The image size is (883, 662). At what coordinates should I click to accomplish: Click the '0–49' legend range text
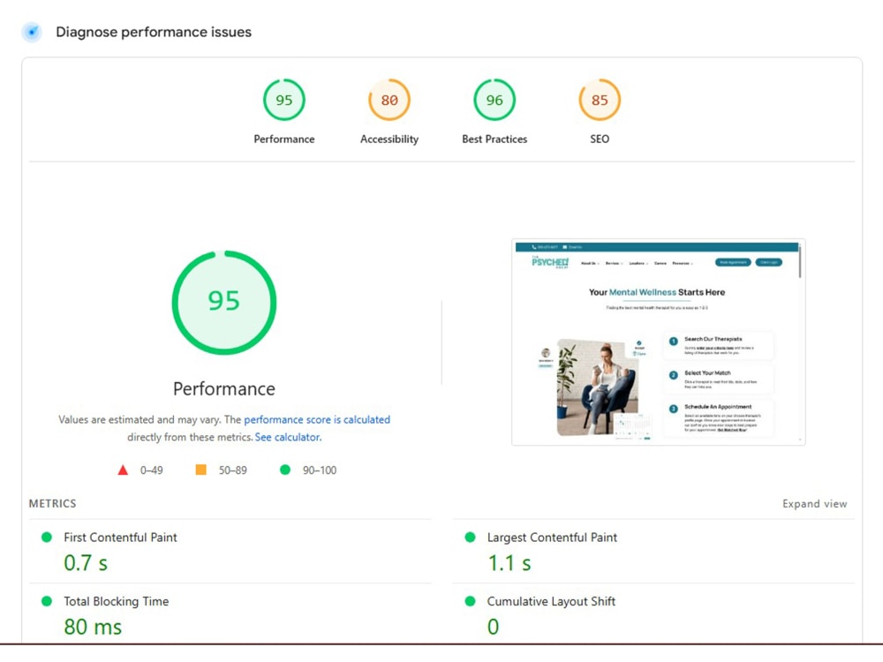click(x=152, y=470)
